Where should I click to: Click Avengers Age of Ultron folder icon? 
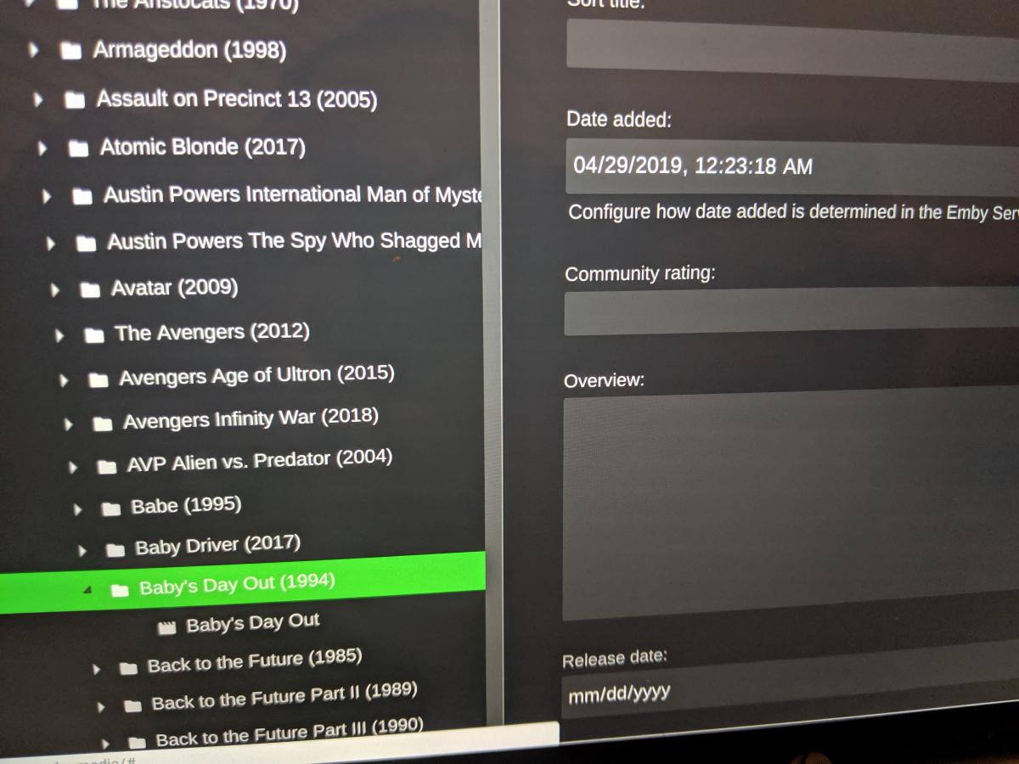(x=99, y=380)
